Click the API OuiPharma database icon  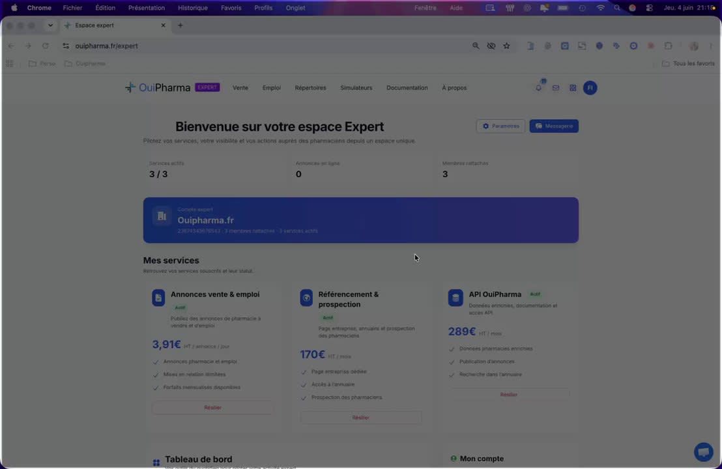(455, 298)
